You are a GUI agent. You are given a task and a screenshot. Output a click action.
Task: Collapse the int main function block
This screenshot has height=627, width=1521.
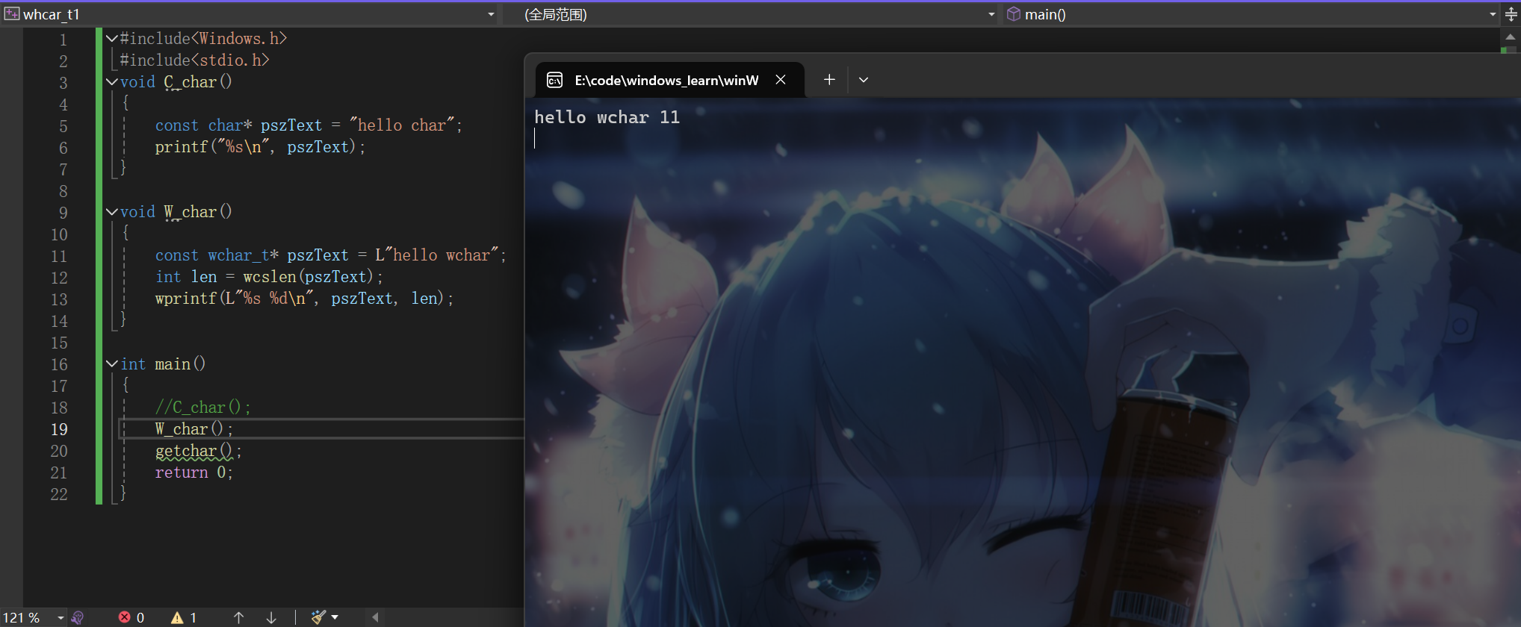tap(112, 364)
